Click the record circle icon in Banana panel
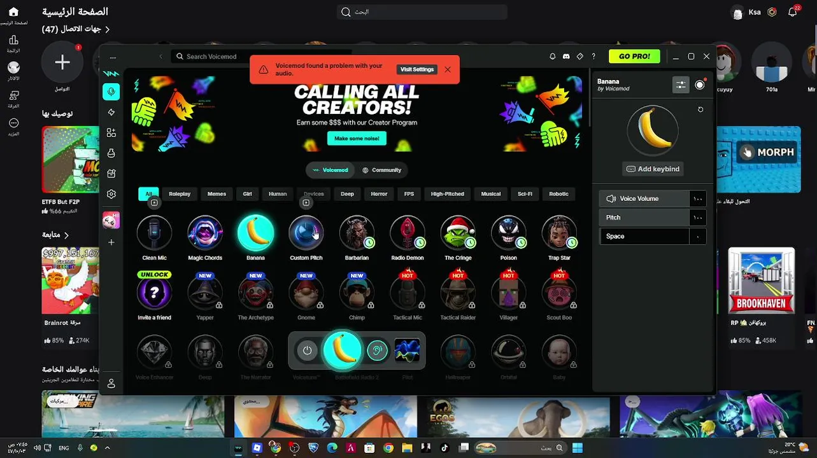The width and height of the screenshot is (817, 458). [x=700, y=85]
